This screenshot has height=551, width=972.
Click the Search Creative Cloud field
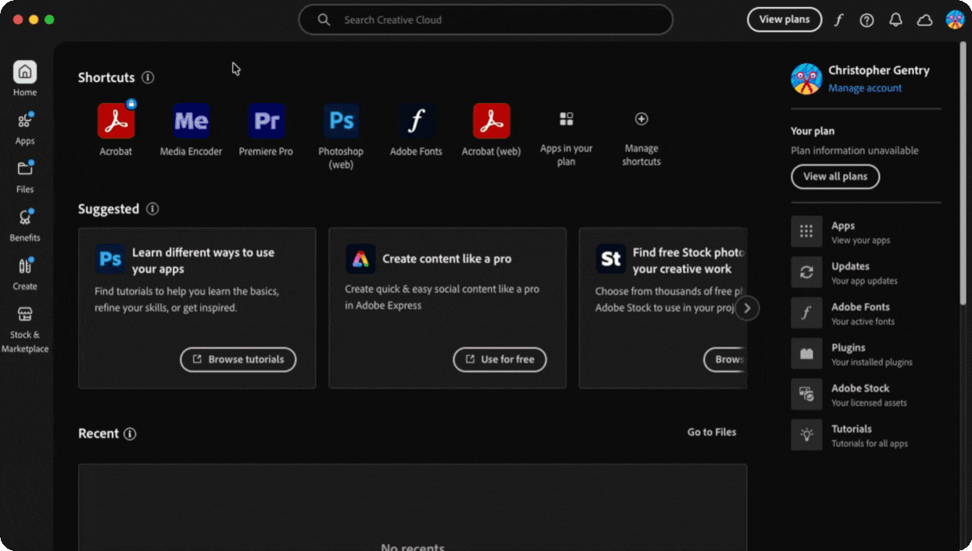click(x=485, y=20)
